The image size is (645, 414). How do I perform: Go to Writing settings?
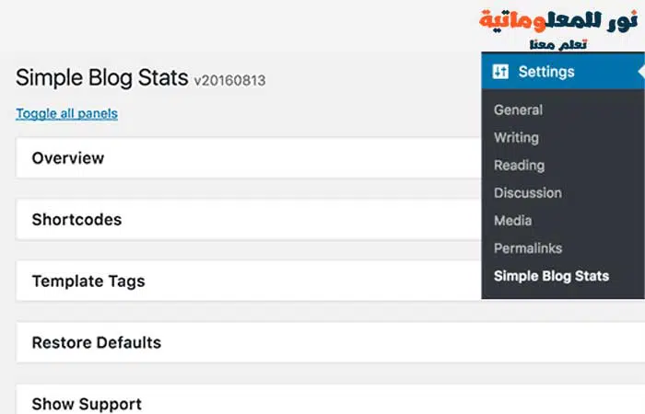click(x=516, y=138)
